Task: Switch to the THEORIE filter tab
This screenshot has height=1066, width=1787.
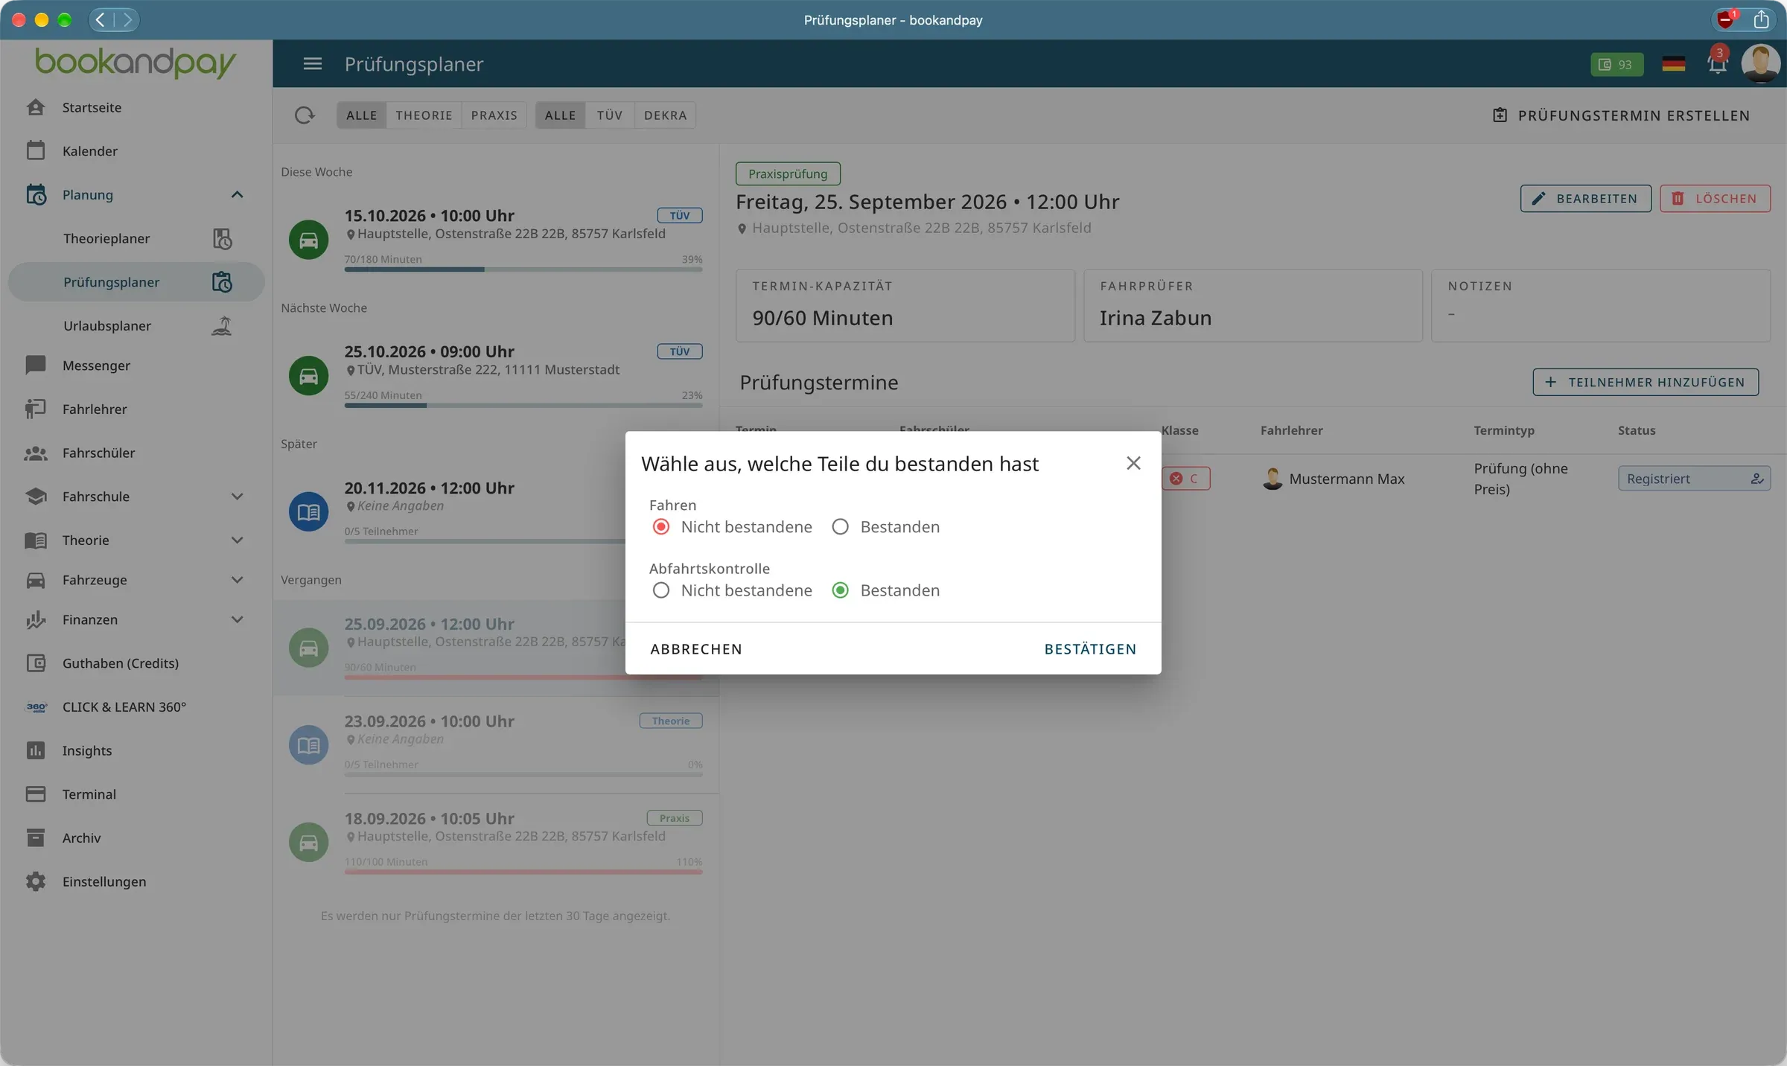Action: (424, 115)
